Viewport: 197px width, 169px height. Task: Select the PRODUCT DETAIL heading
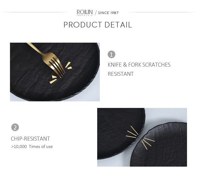(x=98, y=25)
